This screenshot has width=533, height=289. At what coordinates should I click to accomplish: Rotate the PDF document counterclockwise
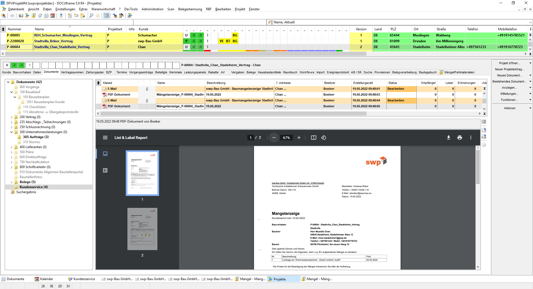tap(324, 138)
